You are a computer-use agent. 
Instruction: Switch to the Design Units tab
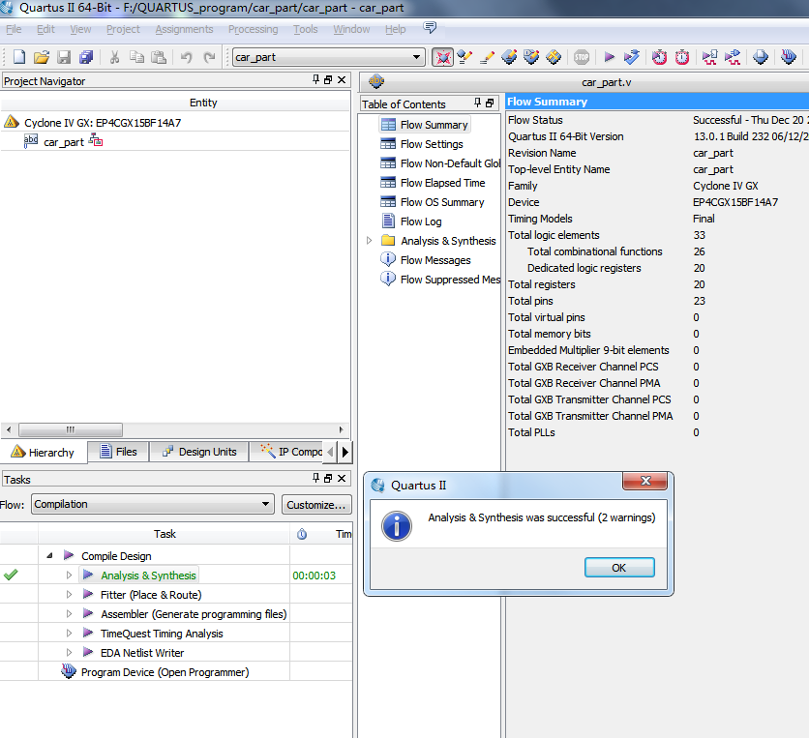coord(198,452)
